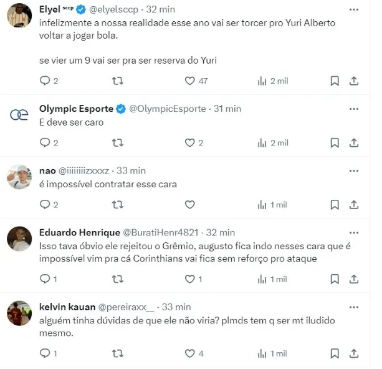Like Elyel's tweet with 47 likes
382x369 pixels.
(x=190, y=81)
